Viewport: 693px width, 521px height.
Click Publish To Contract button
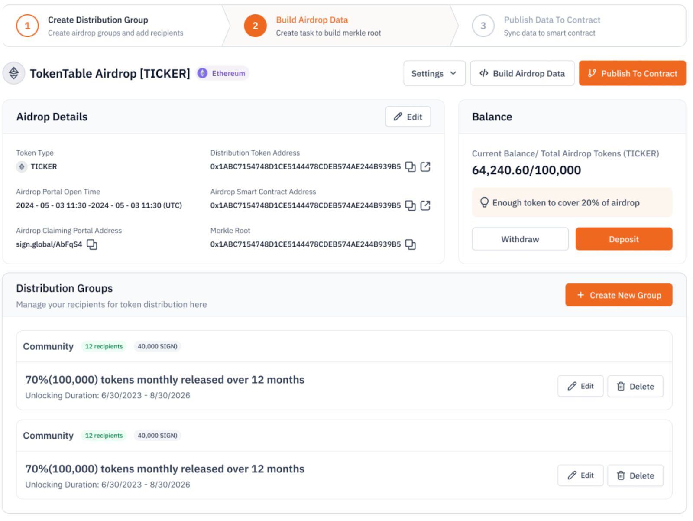(632, 73)
